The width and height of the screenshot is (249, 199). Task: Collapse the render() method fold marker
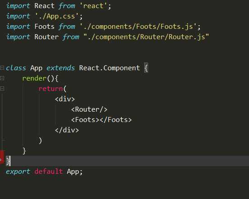(x=2, y=78)
